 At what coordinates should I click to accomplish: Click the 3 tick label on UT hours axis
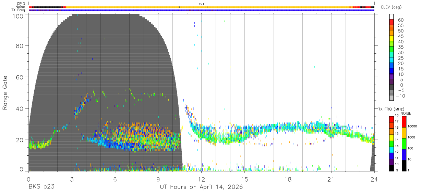click(x=72, y=179)
